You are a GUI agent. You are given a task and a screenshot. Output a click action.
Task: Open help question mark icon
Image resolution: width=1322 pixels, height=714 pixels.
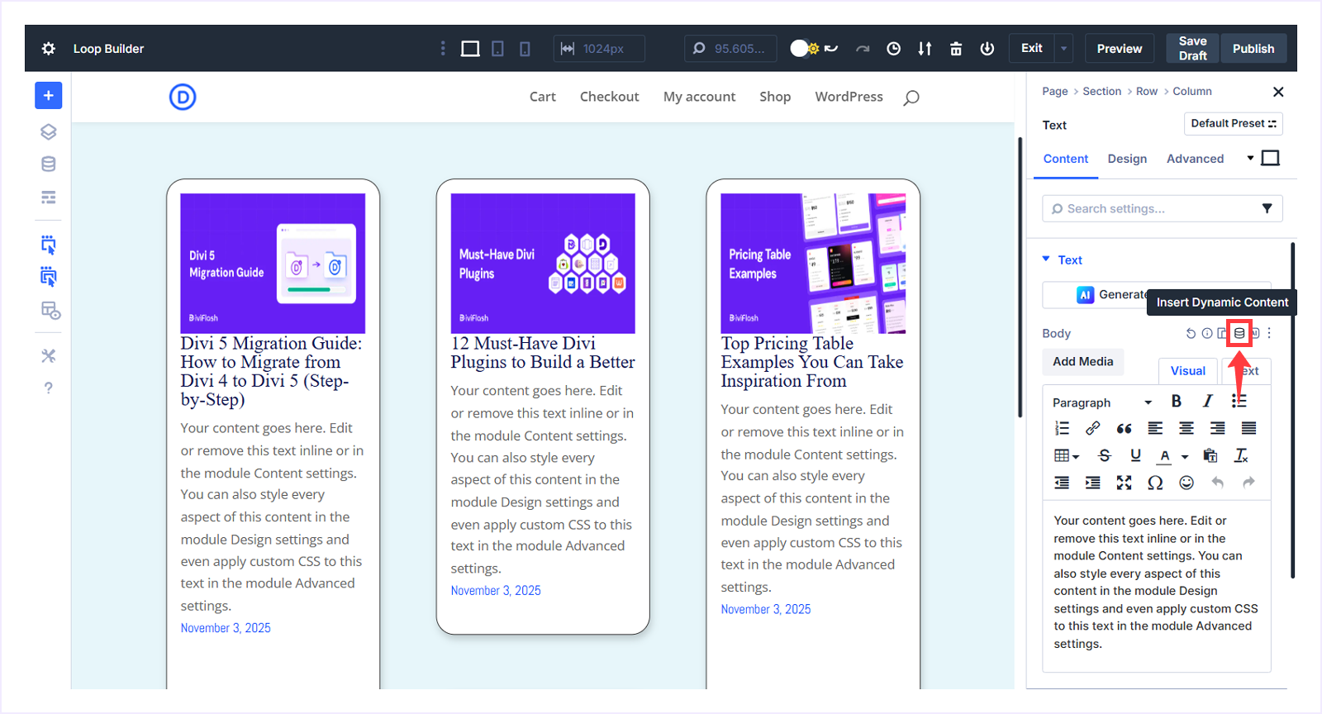(x=49, y=388)
